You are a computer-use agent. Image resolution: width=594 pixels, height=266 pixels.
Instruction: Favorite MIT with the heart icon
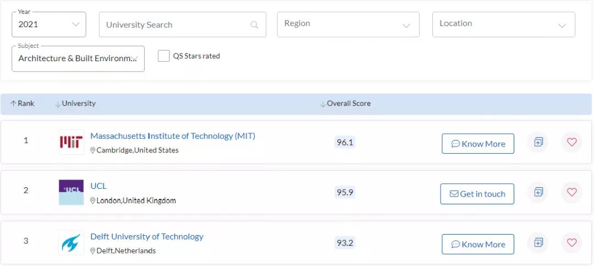click(x=571, y=142)
